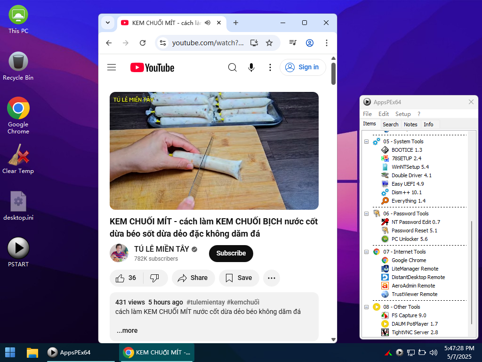Subscribe to the channel
The height and width of the screenshot is (362, 482).
(231, 253)
